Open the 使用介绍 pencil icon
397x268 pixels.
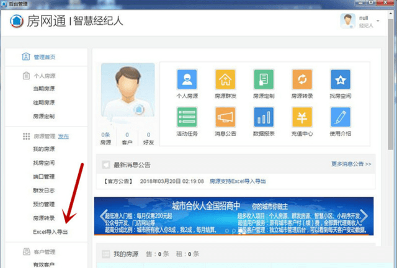point(341,117)
